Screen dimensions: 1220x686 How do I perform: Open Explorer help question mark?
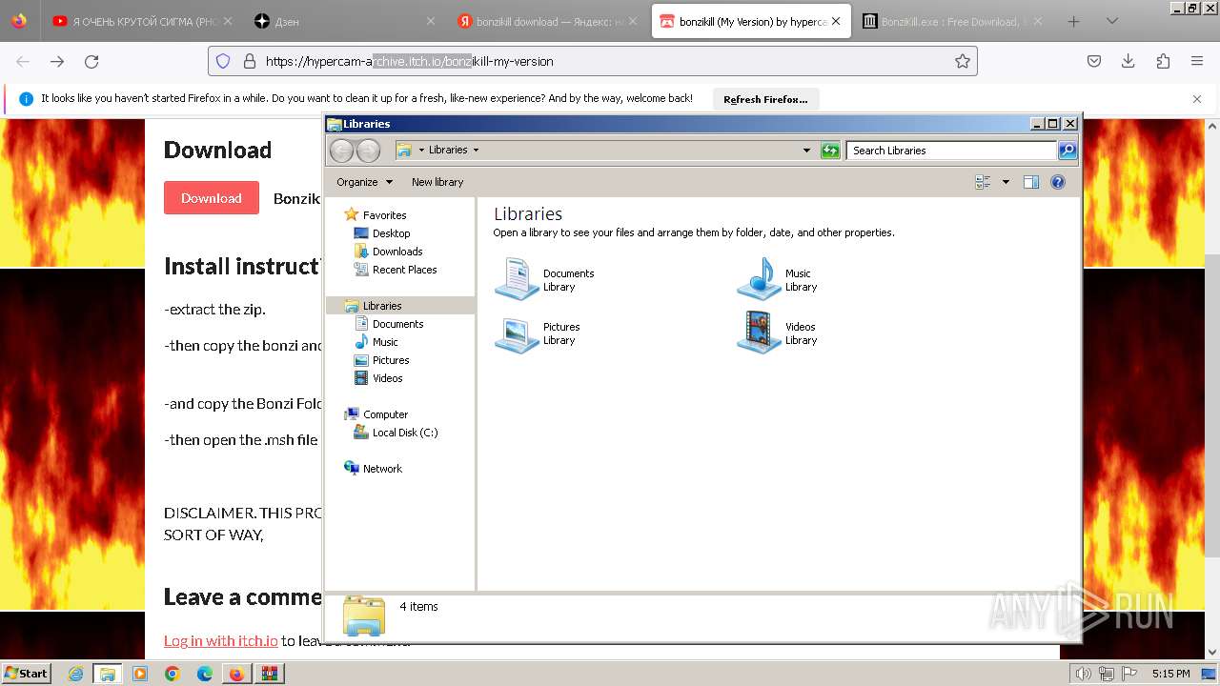[1058, 182]
